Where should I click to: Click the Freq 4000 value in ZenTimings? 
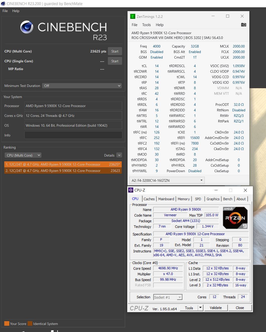click(157, 46)
